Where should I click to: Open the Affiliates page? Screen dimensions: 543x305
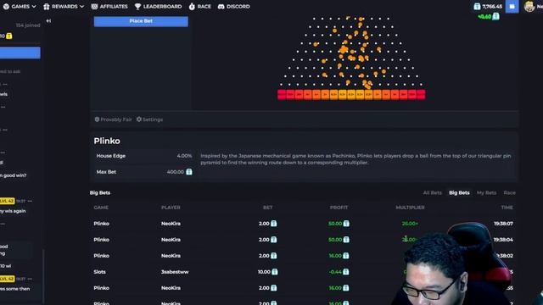[109, 6]
